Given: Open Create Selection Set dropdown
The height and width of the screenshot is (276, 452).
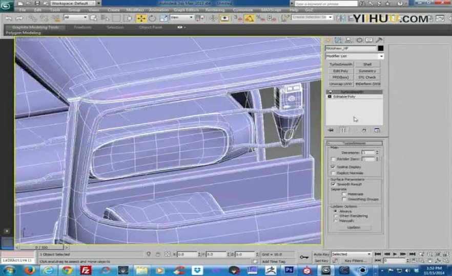Looking at the screenshot, I should [312, 17].
